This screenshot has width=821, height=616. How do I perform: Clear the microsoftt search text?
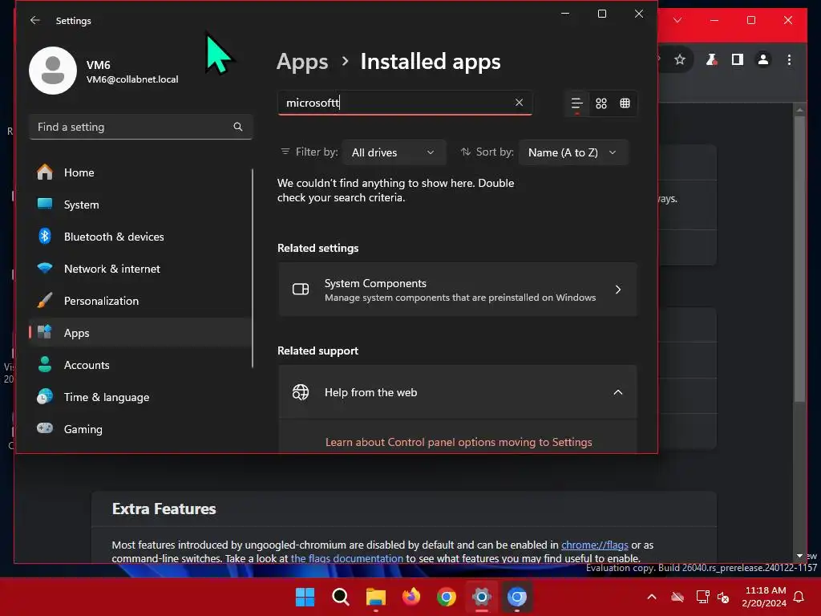(x=519, y=103)
